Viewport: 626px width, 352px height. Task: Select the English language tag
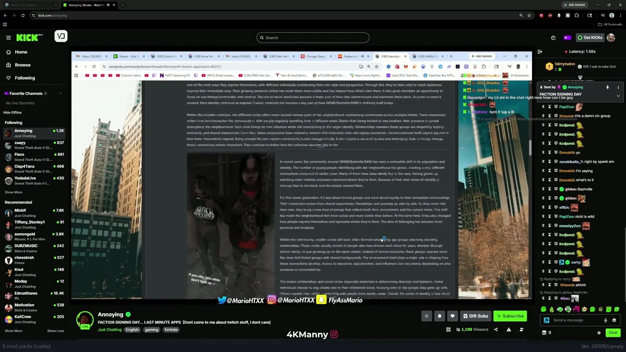point(132,330)
